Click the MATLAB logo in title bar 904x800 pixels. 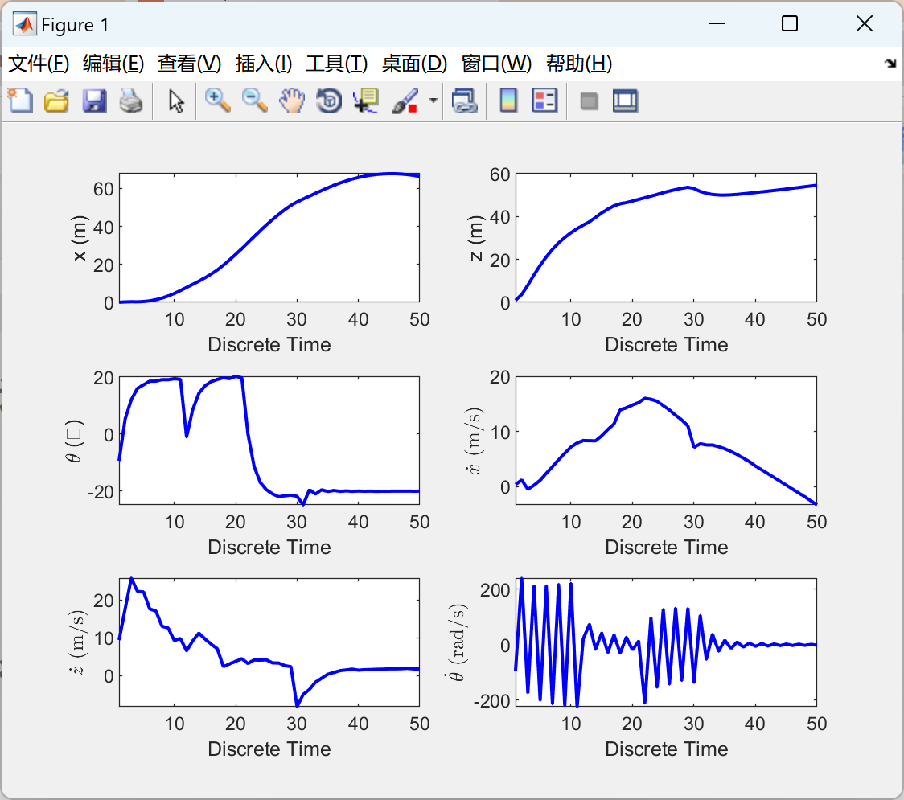24,24
